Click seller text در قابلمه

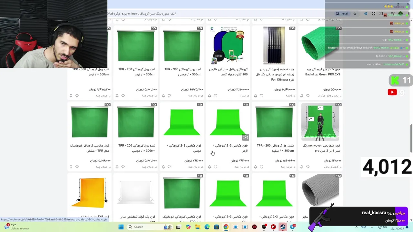(290, 96)
